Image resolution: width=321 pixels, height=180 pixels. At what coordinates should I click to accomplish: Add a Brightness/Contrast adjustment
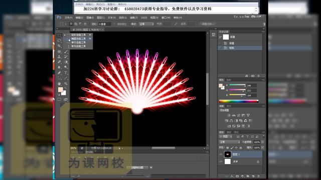229,115
